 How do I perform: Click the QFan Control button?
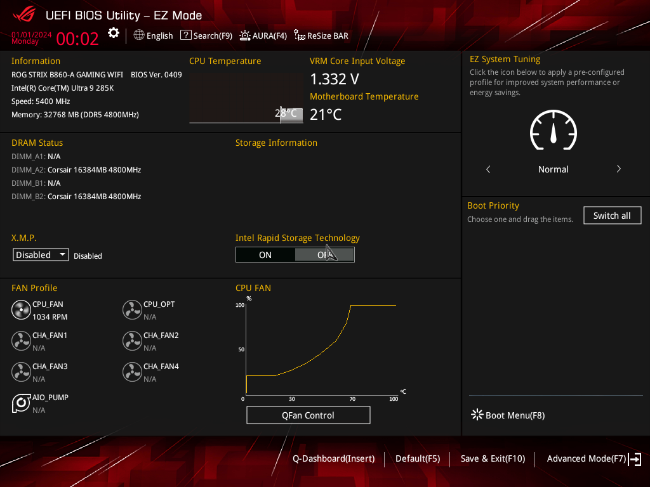click(x=308, y=415)
